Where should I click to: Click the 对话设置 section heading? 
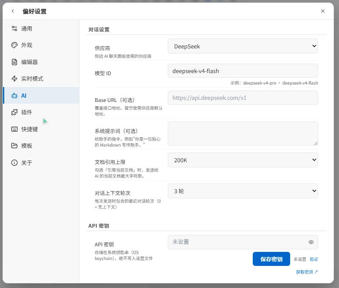point(99,30)
